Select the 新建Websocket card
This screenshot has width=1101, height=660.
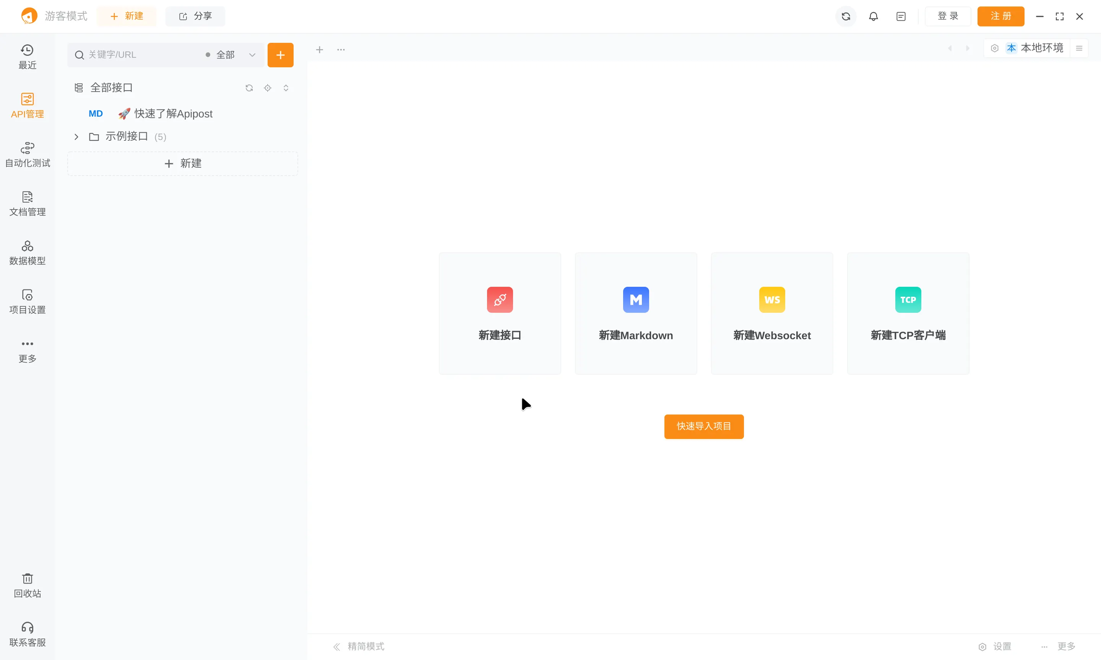coord(771,314)
